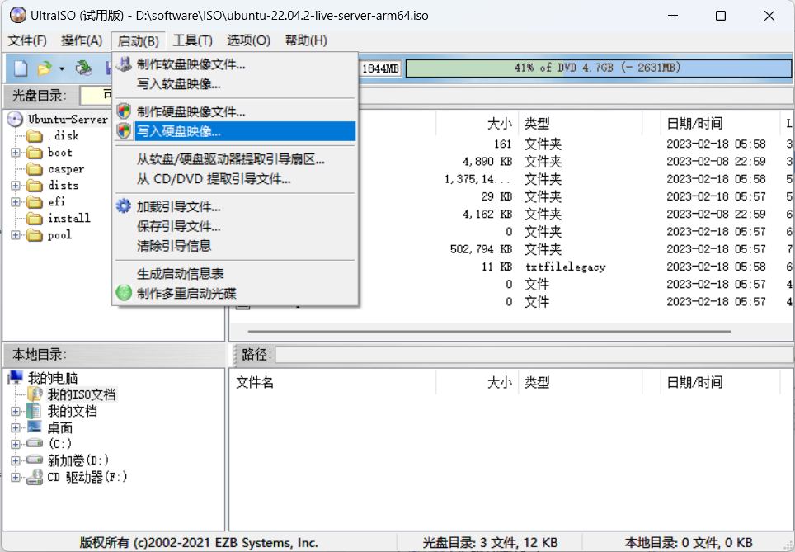Click the disc file list horizontal scrollbar

489,332
